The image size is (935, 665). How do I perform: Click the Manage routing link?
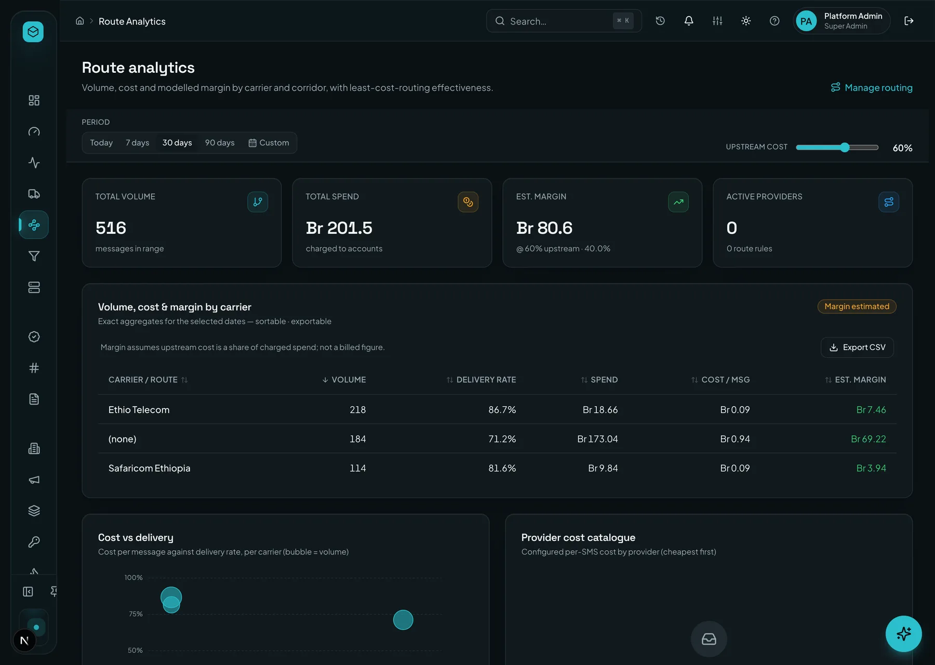pos(872,87)
